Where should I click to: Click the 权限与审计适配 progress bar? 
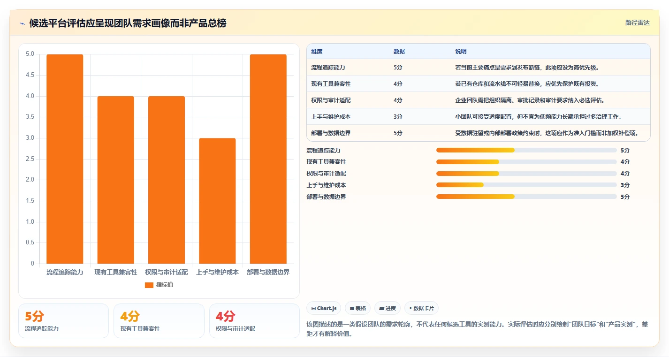(526, 174)
